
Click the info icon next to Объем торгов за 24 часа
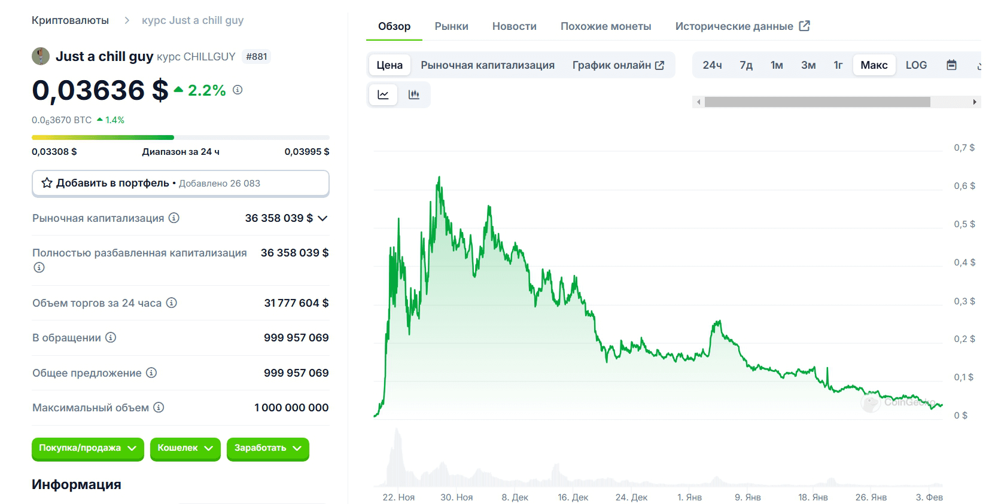click(171, 303)
